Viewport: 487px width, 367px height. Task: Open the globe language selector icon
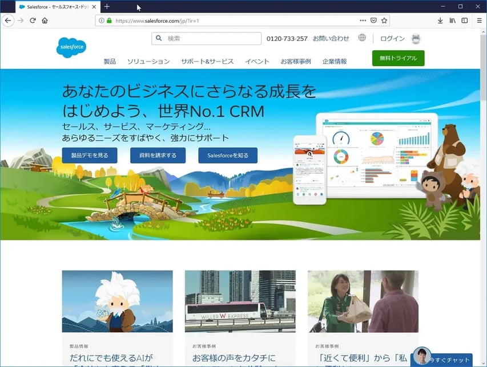pyautogui.click(x=362, y=38)
